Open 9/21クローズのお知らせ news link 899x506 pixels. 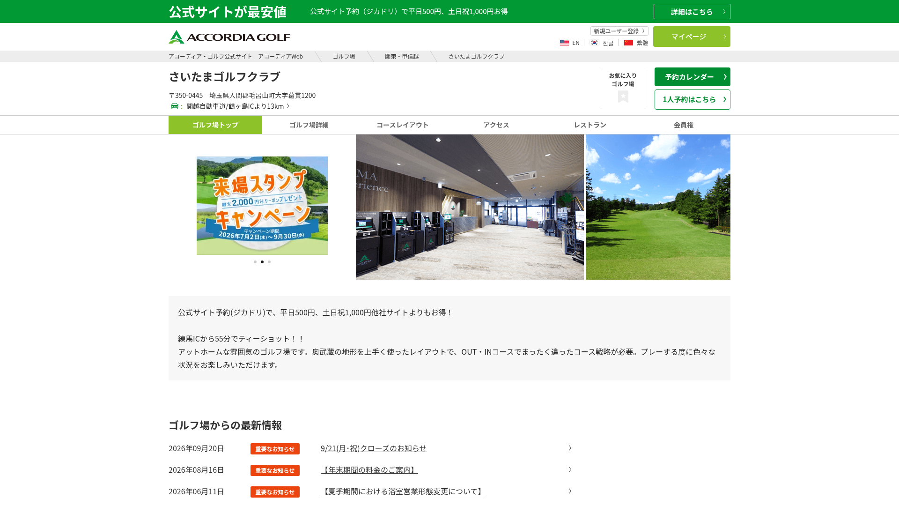374,448
